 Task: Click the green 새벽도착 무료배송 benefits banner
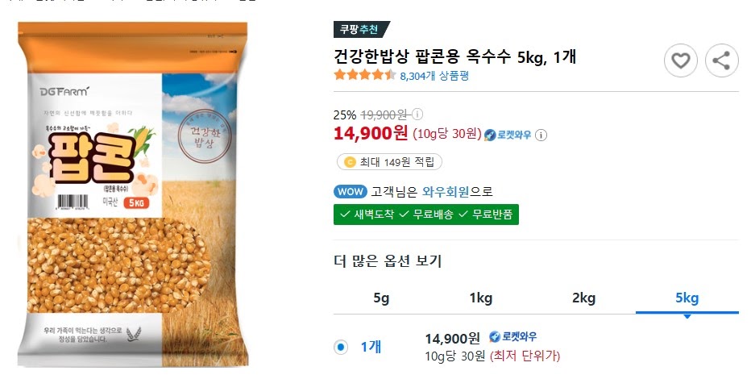425,215
